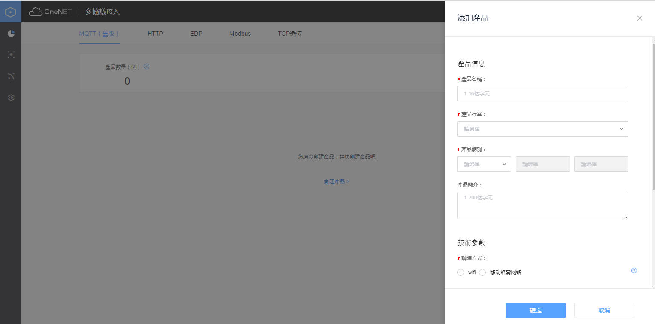The width and height of the screenshot is (655, 324).
Task: Open the third 產品類別 dropdown
Action: coord(601,164)
